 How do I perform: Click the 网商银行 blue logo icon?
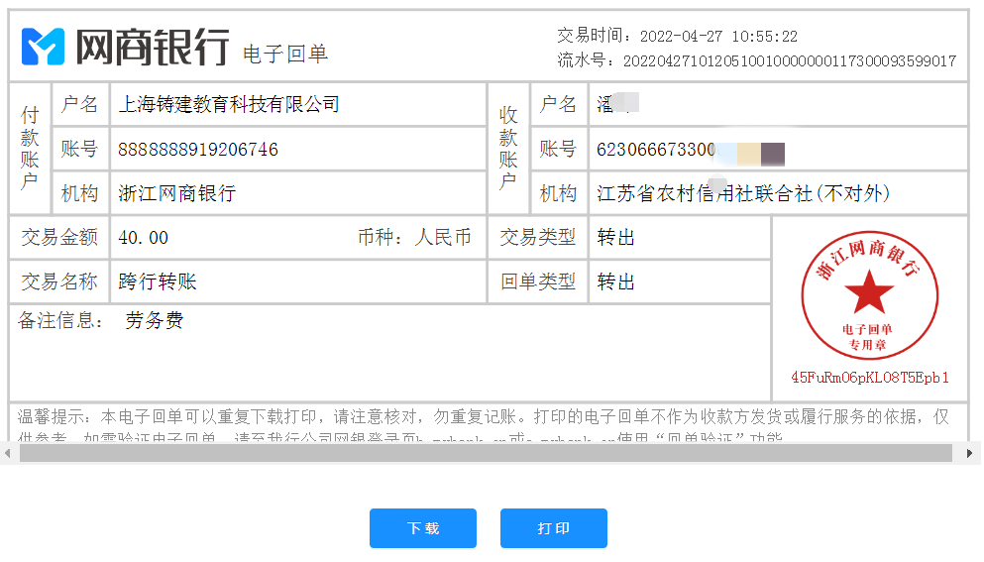click(x=43, y=47)
